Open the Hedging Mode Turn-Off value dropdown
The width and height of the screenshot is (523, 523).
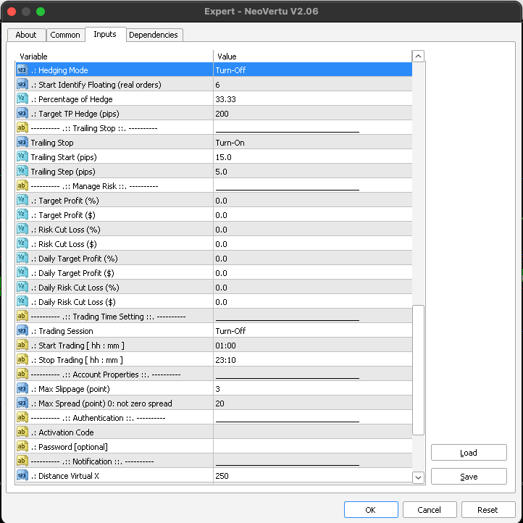pos(311,70)
